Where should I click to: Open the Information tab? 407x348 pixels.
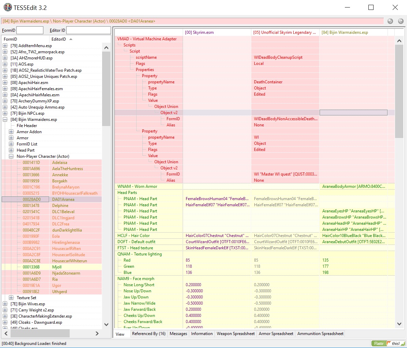point(202,333)
